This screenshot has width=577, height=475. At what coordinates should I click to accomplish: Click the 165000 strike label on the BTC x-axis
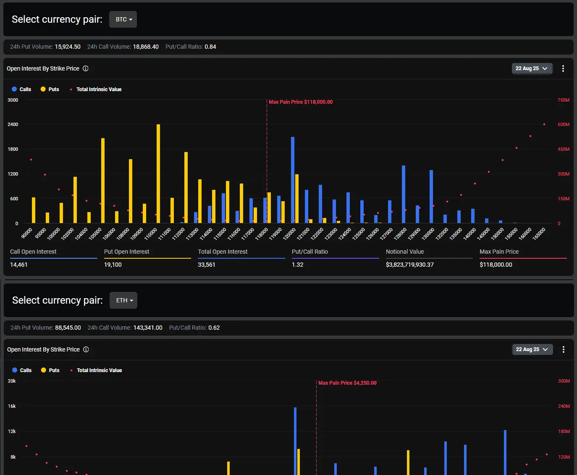pyautogui.click(x=539, y=234)
